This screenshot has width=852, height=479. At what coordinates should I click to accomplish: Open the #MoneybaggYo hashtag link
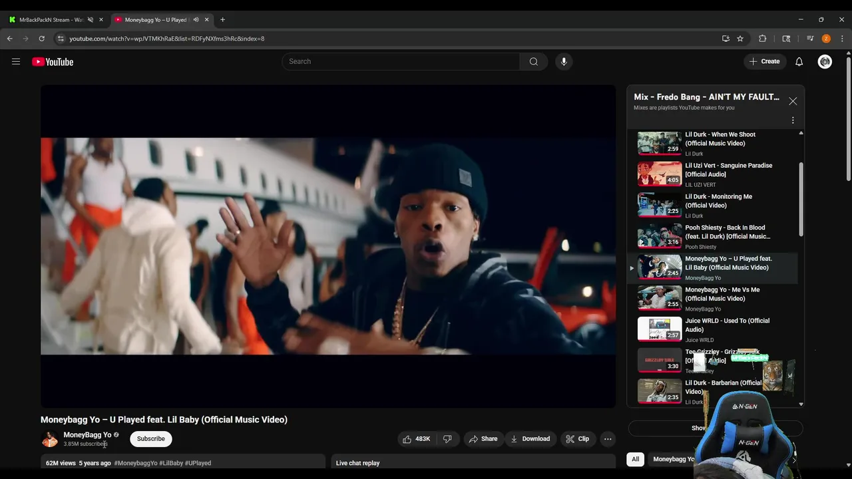tap(136, 463)
